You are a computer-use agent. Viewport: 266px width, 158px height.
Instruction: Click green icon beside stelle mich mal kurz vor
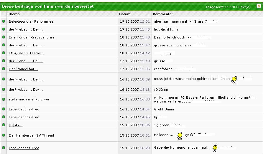pos(4,99)
